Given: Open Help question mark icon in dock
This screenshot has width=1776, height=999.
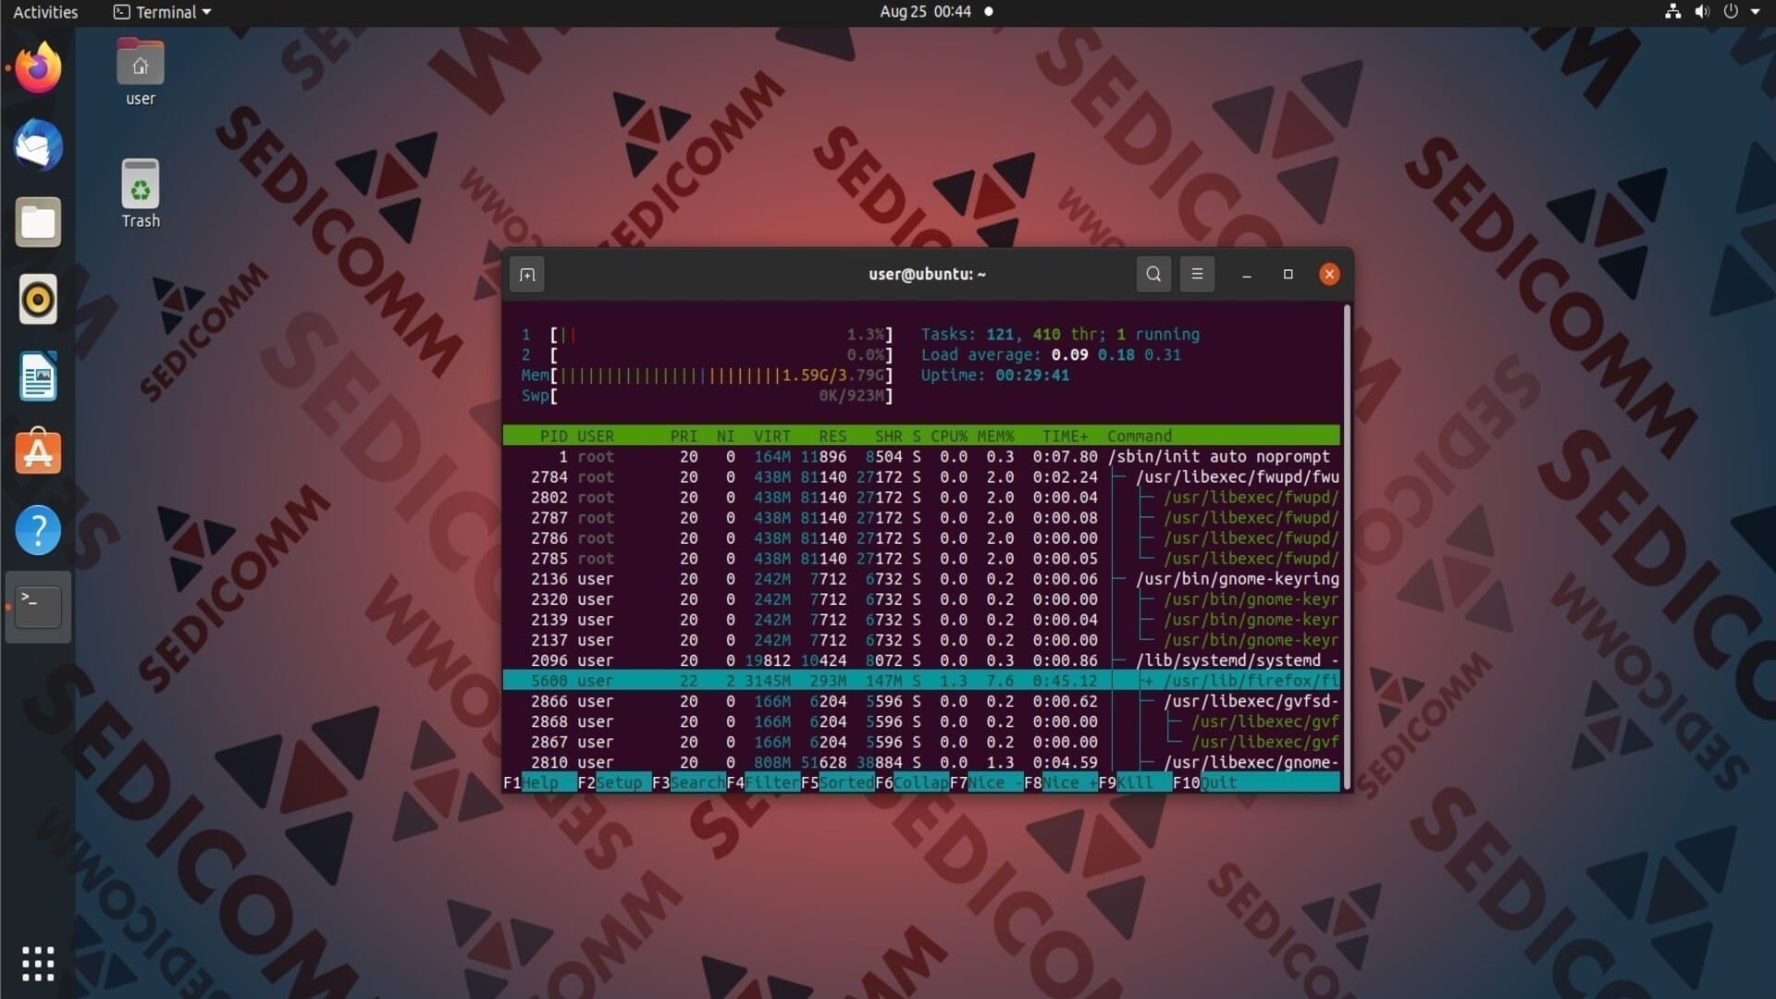Looking at the screenshot, I should 38,530.
